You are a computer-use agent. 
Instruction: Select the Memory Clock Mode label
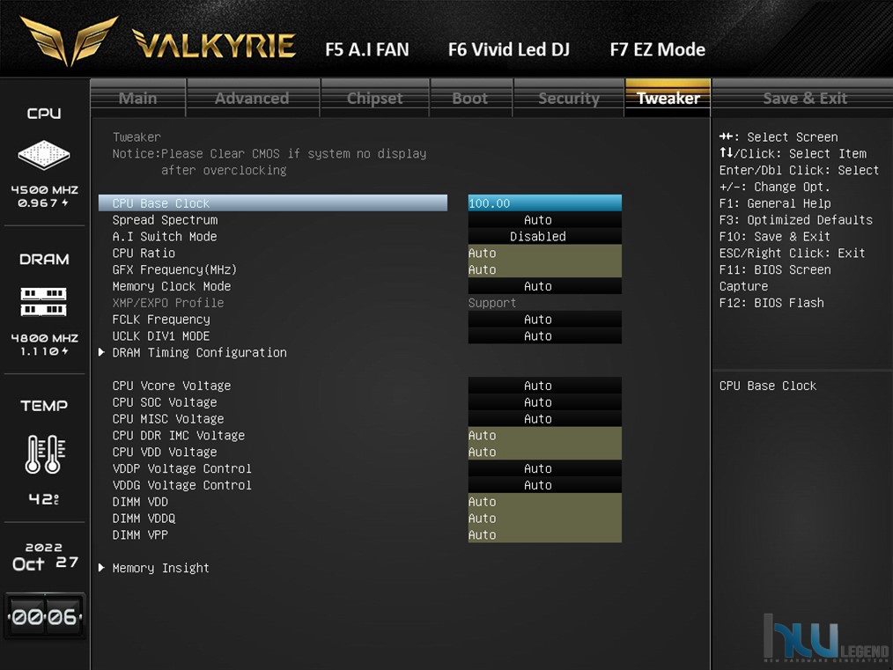[x=172, y=286]
